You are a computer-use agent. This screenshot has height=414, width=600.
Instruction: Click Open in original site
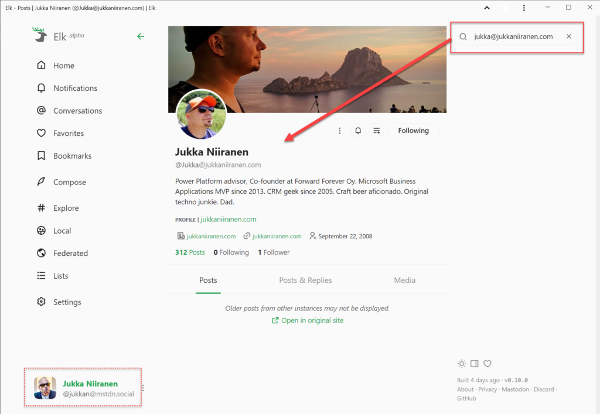click(x=308, y=320)
